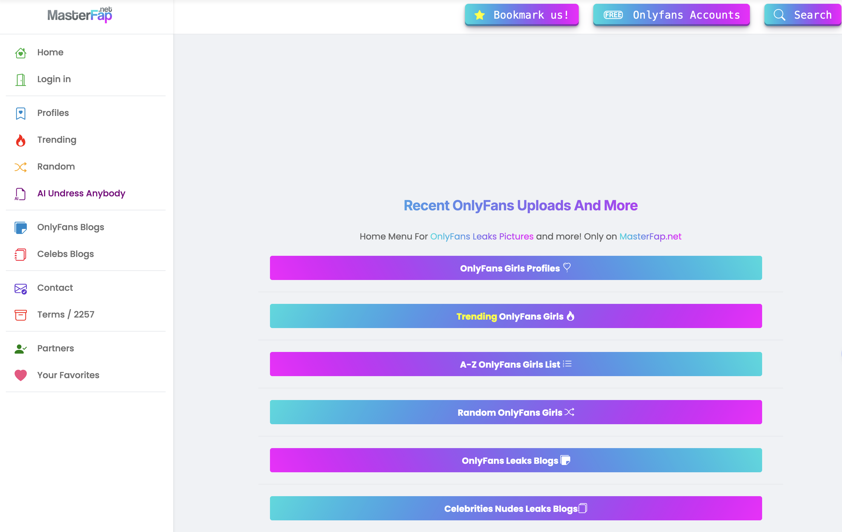Click the green Partners person icon
842x532 pixels.
(21, 349)
